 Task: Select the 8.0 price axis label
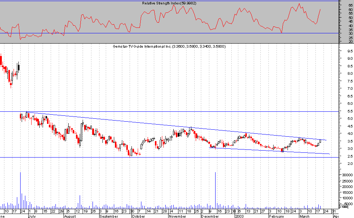point(350,73)
